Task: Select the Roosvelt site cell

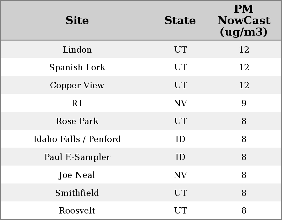Action: [x=77, y=211]
